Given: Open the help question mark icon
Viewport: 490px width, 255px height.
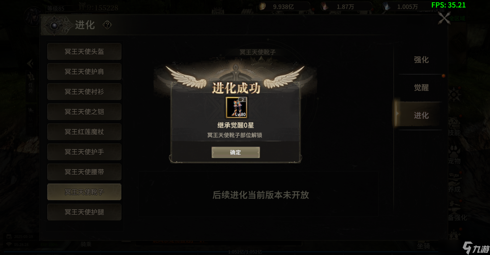Looking at the screenshot, I should [x=107, y=25].
